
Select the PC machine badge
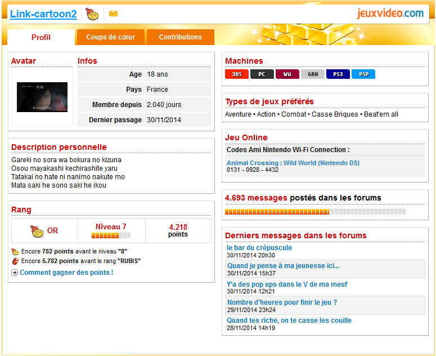(262, 74)
